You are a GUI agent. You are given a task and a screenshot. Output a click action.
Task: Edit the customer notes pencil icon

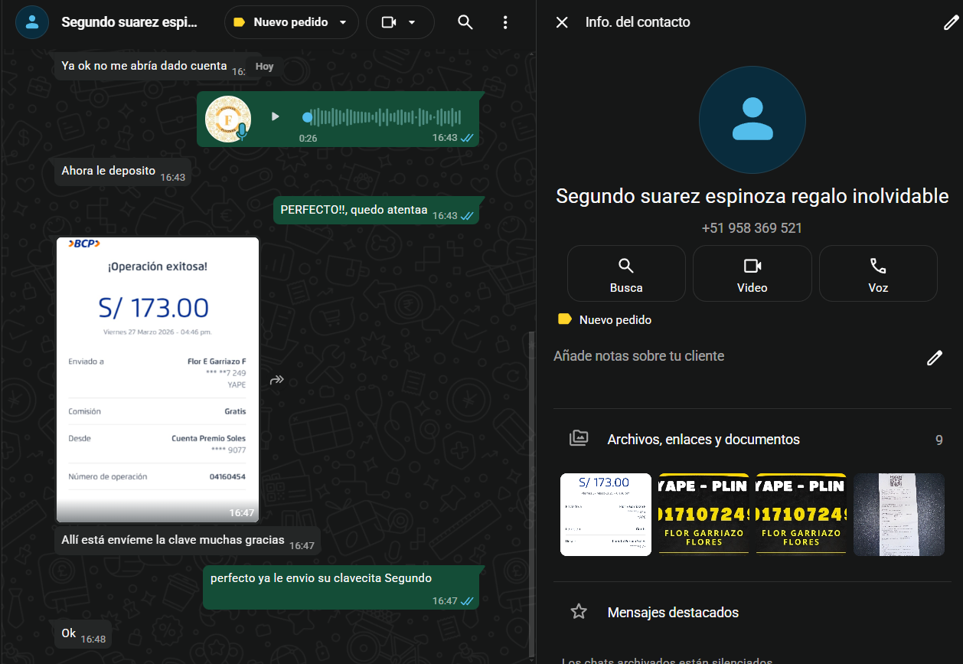[934, 358]
